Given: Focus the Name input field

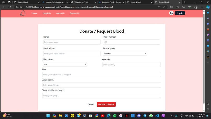Looking at the screenshot, I should click(x=72, y=42).
